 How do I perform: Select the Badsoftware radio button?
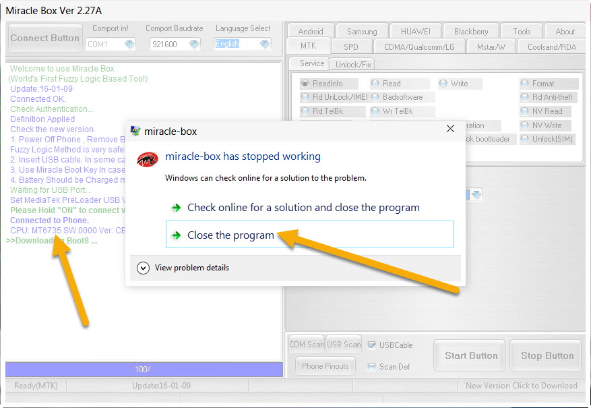coord(375,97)
